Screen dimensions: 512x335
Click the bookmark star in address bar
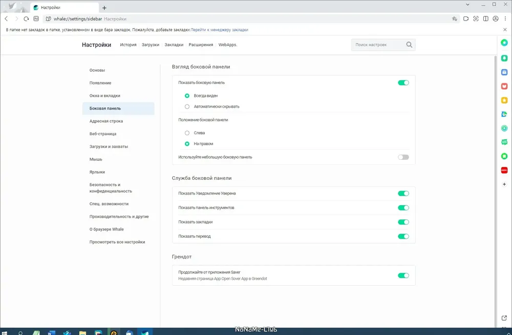455,18
